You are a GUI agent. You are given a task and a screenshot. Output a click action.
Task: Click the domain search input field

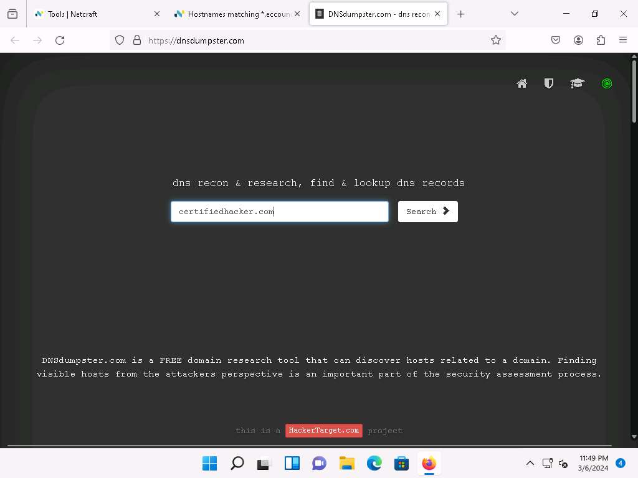point(279,212)
